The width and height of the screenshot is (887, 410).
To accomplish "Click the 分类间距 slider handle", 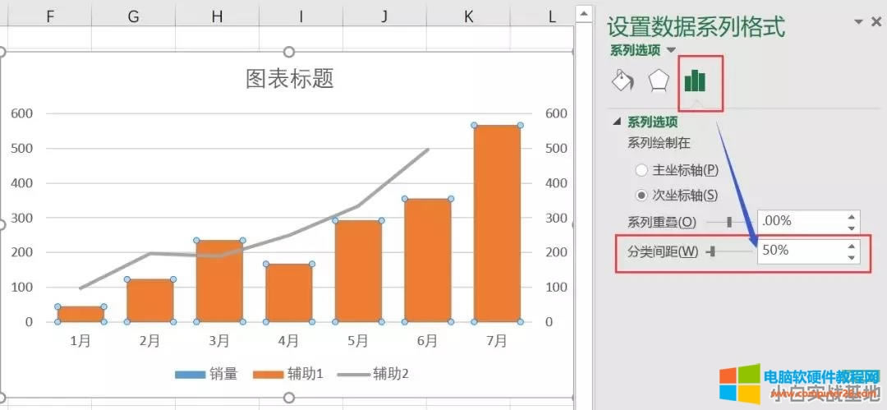I will point(712,251).
